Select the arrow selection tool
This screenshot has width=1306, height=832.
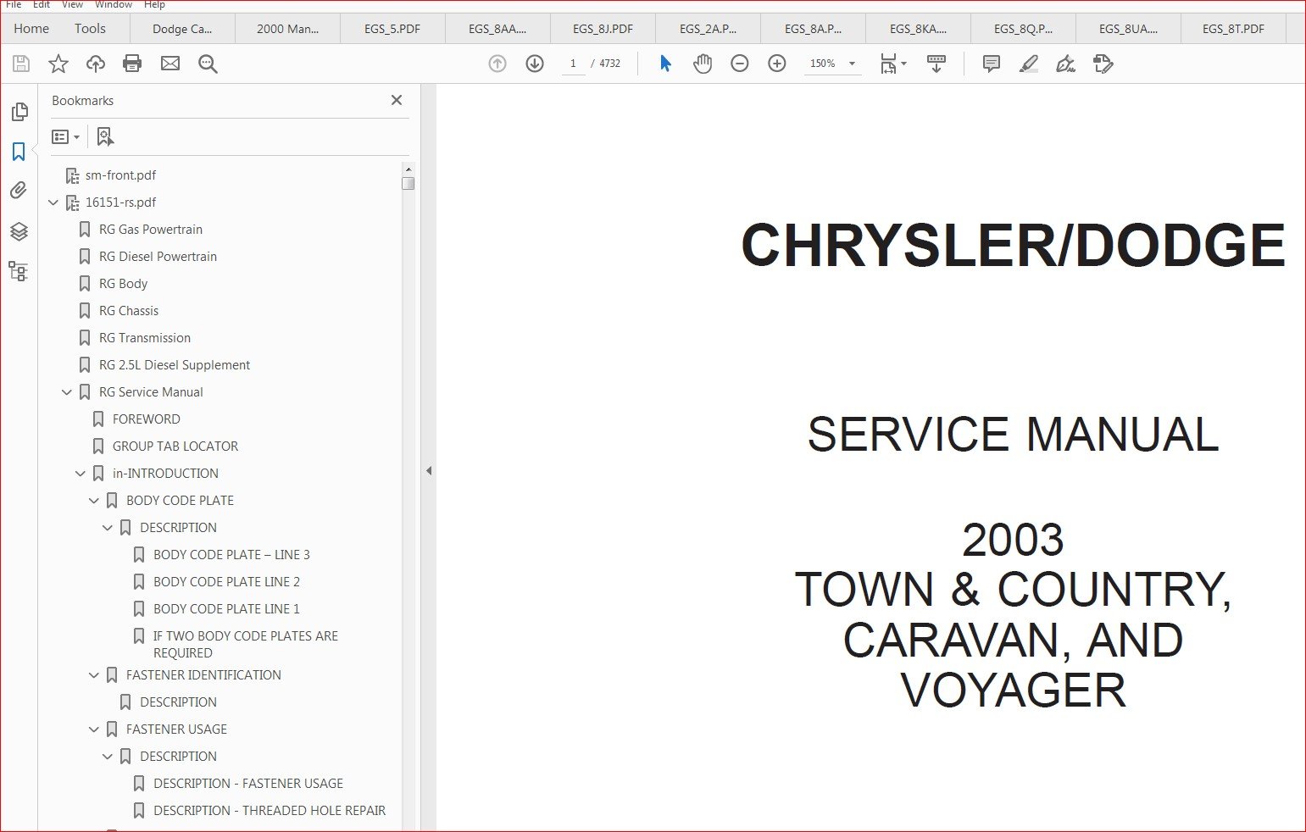point(665,64)
